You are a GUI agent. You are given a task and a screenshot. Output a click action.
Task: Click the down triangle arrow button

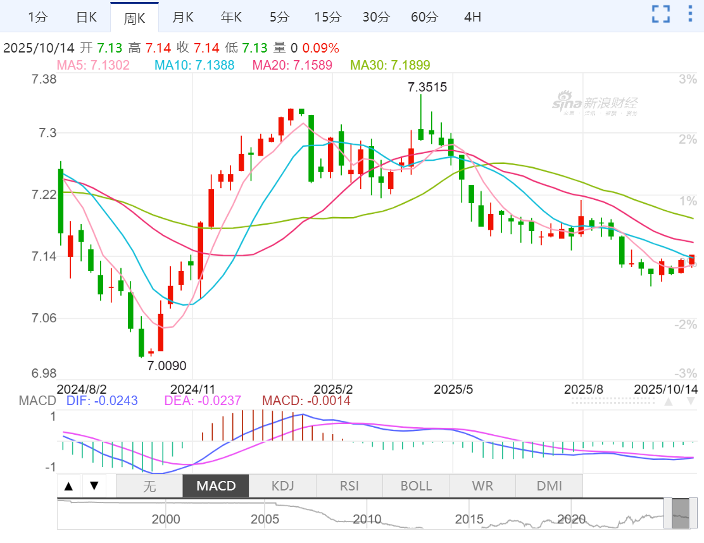pyautogui.click(x=94, y=486)
